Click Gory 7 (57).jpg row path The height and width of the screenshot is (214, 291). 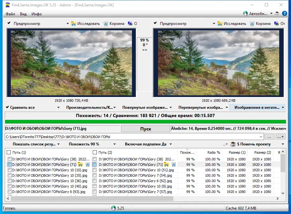point(135,192)
